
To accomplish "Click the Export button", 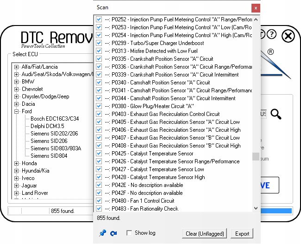I will tap(242, 234).
